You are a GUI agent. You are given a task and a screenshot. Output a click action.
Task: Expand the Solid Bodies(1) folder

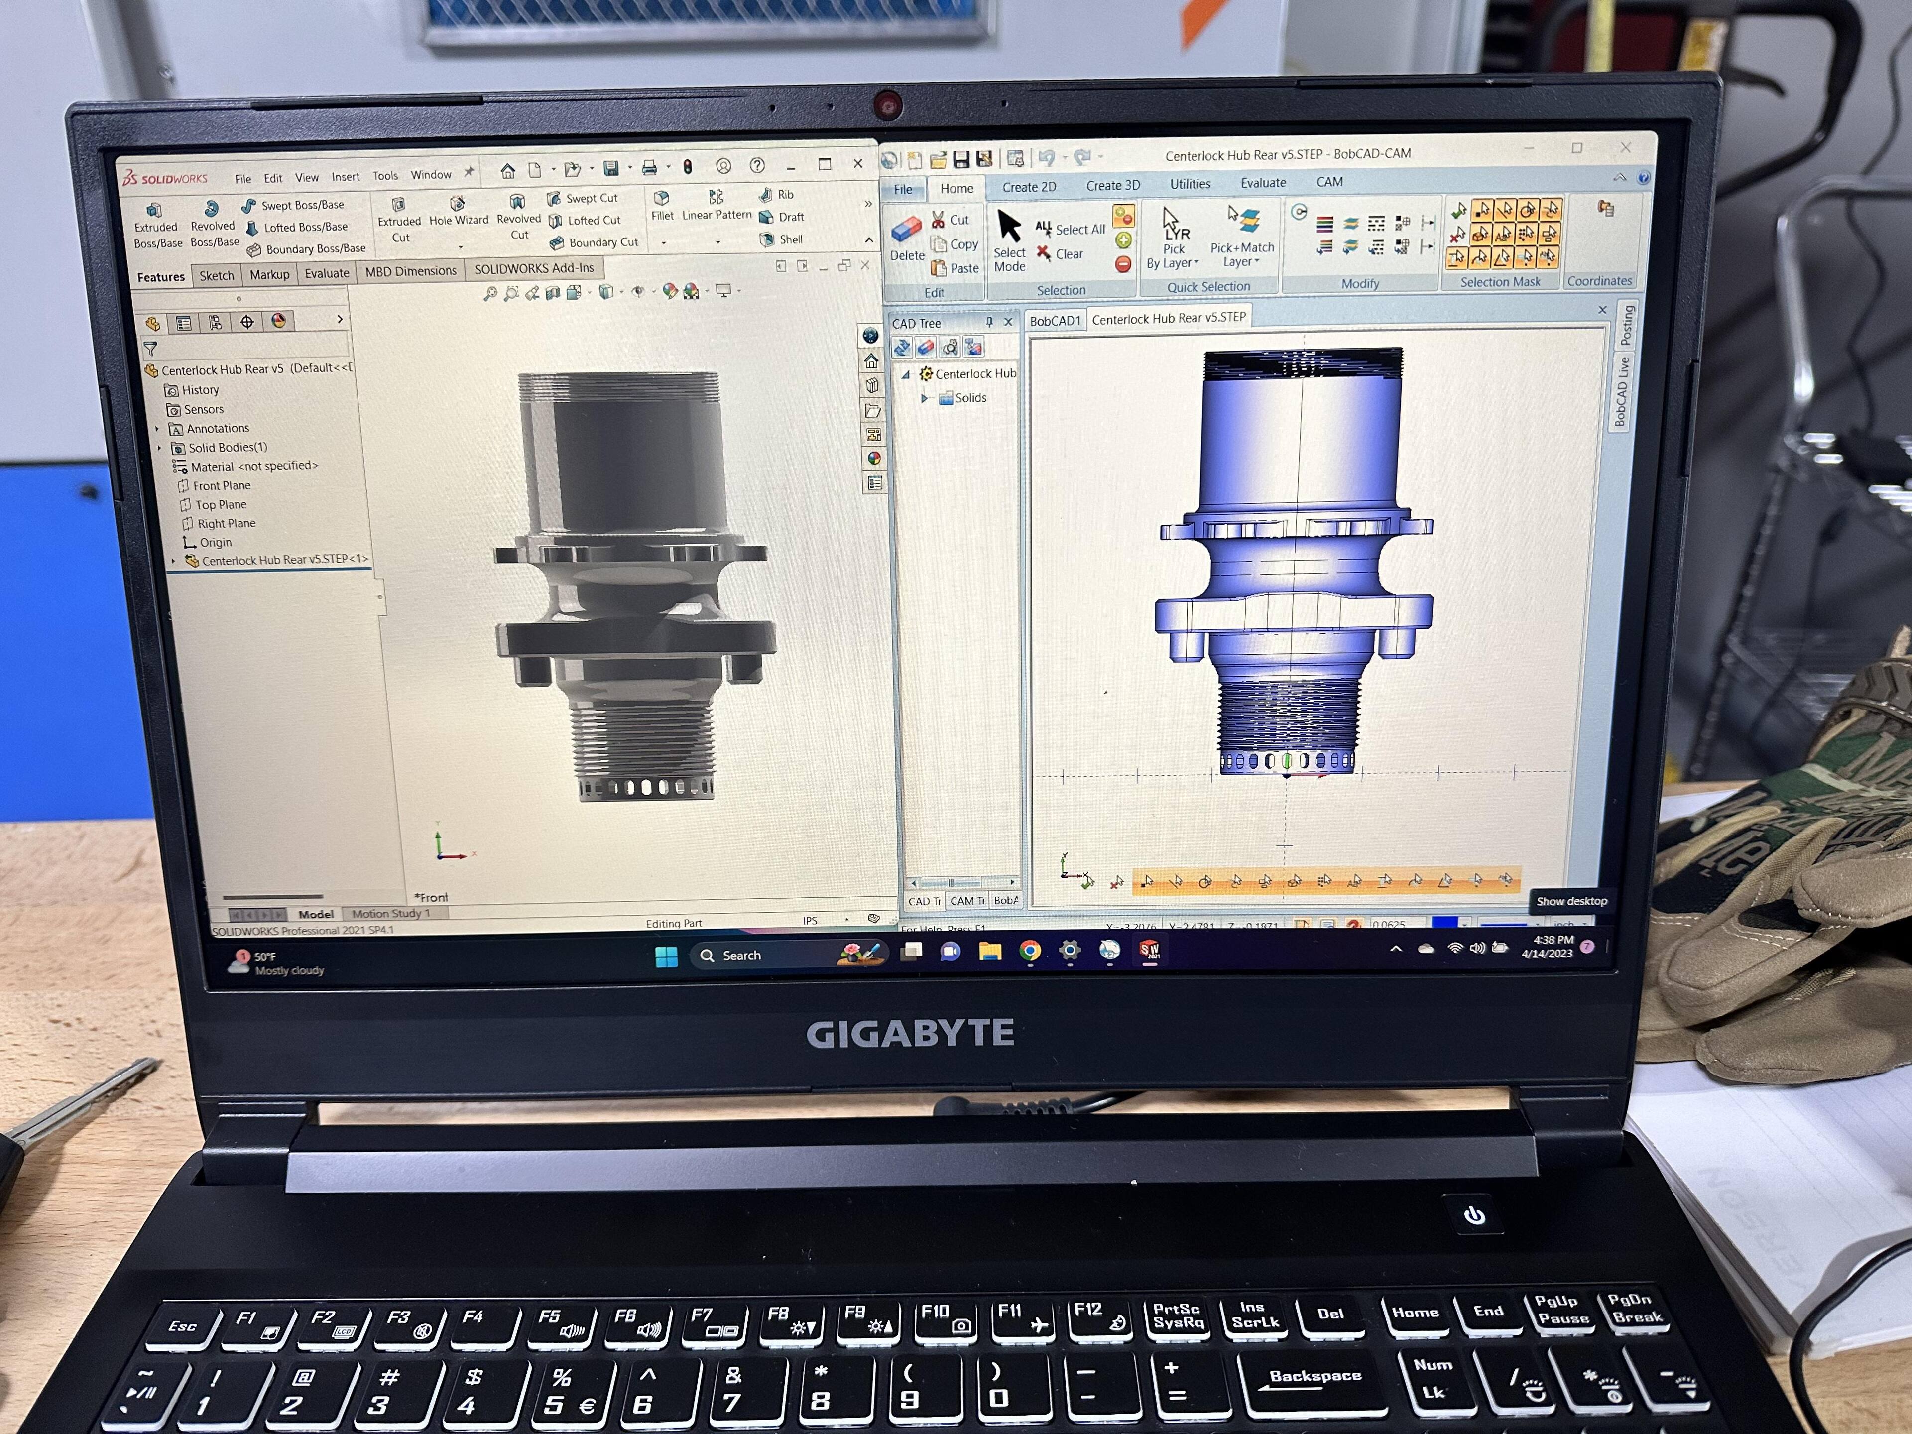coord(160,448)
